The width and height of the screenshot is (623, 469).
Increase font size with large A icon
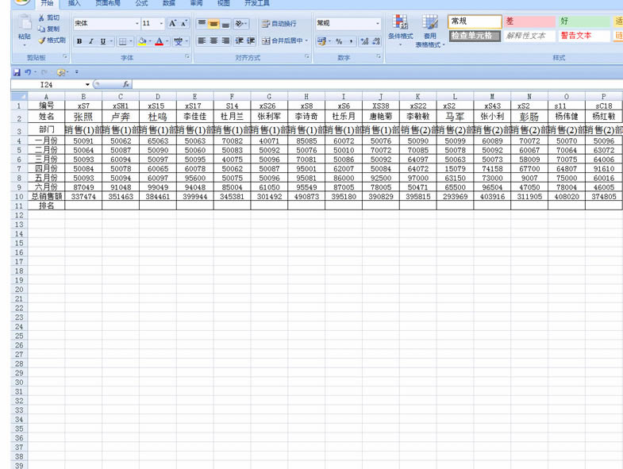coord(173,24)
